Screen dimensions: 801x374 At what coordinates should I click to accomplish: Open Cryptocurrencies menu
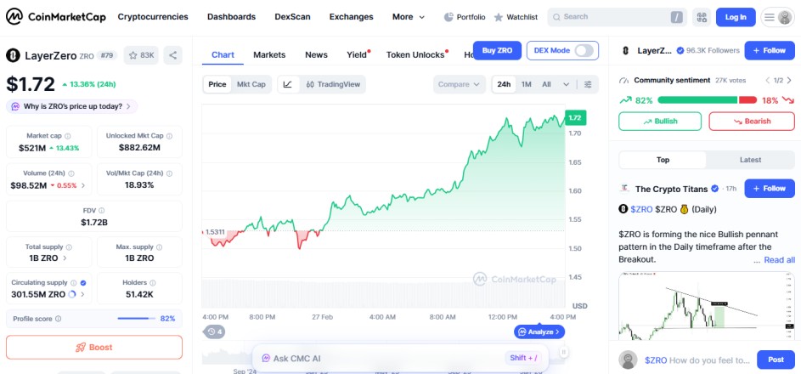pos(153,17)
